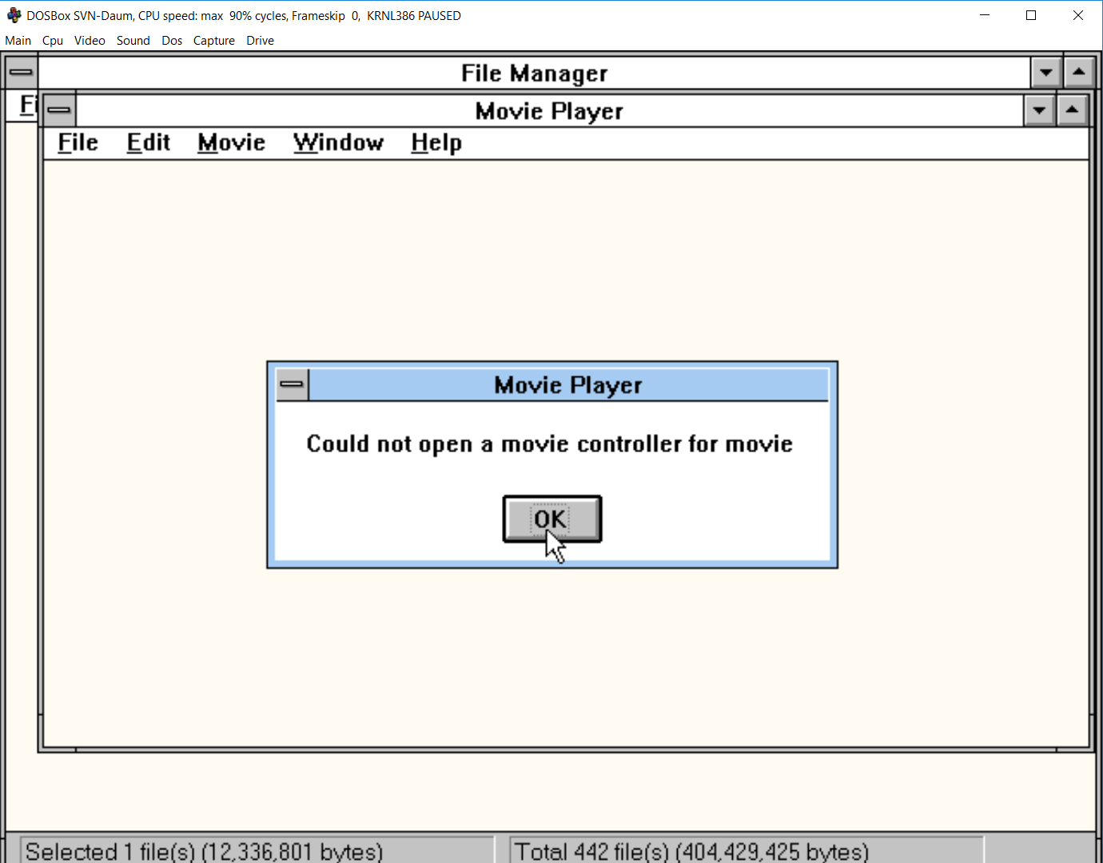Click 'Total 442 file(s)' status bar text
1103x863 pixels.
[691, 851]
